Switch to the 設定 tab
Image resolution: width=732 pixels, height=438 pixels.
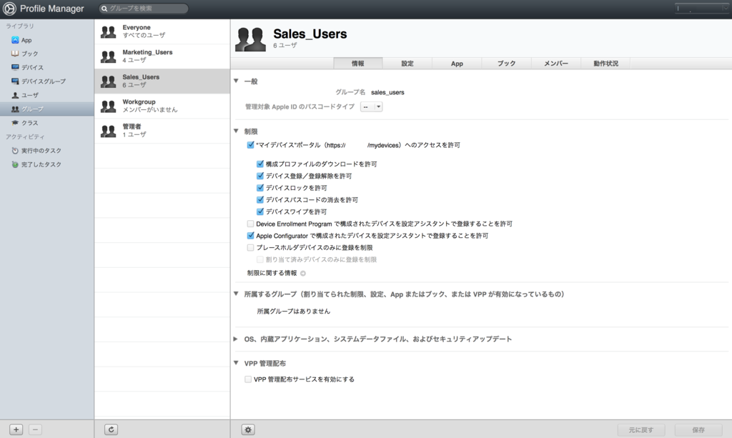coord(407,64)
